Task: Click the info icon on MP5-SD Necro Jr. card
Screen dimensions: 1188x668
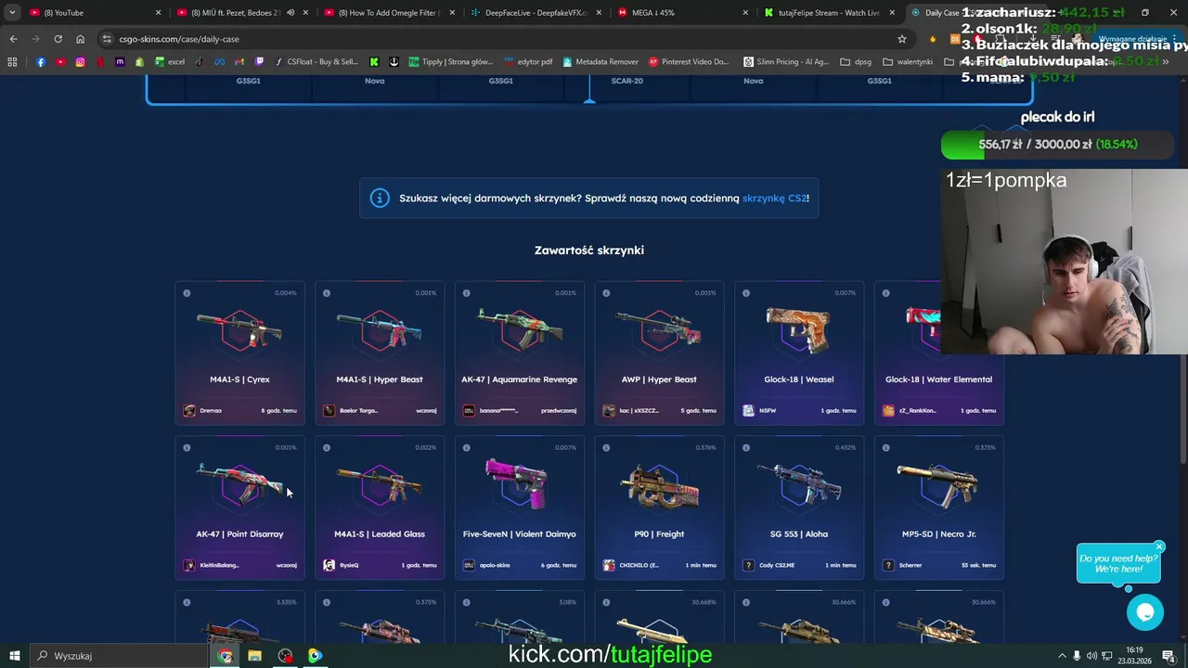Action: click(885, 448)
